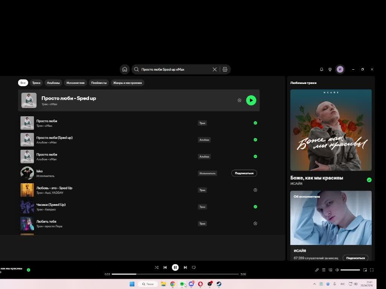The image size is (386, 289).
Task: Open the user profile avatar menu
Action: [340, 69]
